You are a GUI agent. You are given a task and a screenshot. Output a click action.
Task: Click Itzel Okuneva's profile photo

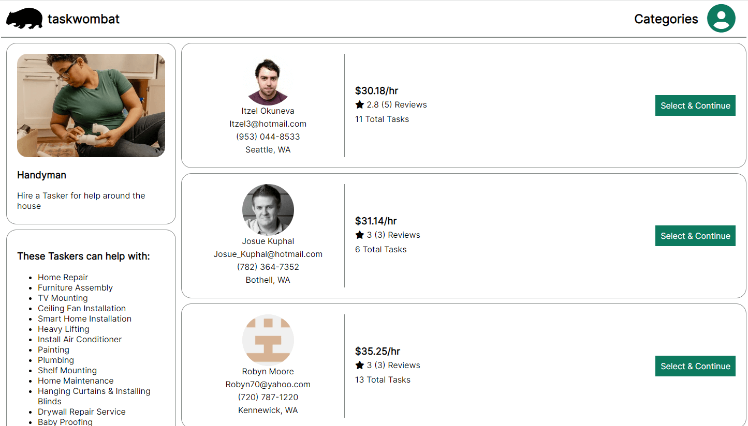(268, 80)
